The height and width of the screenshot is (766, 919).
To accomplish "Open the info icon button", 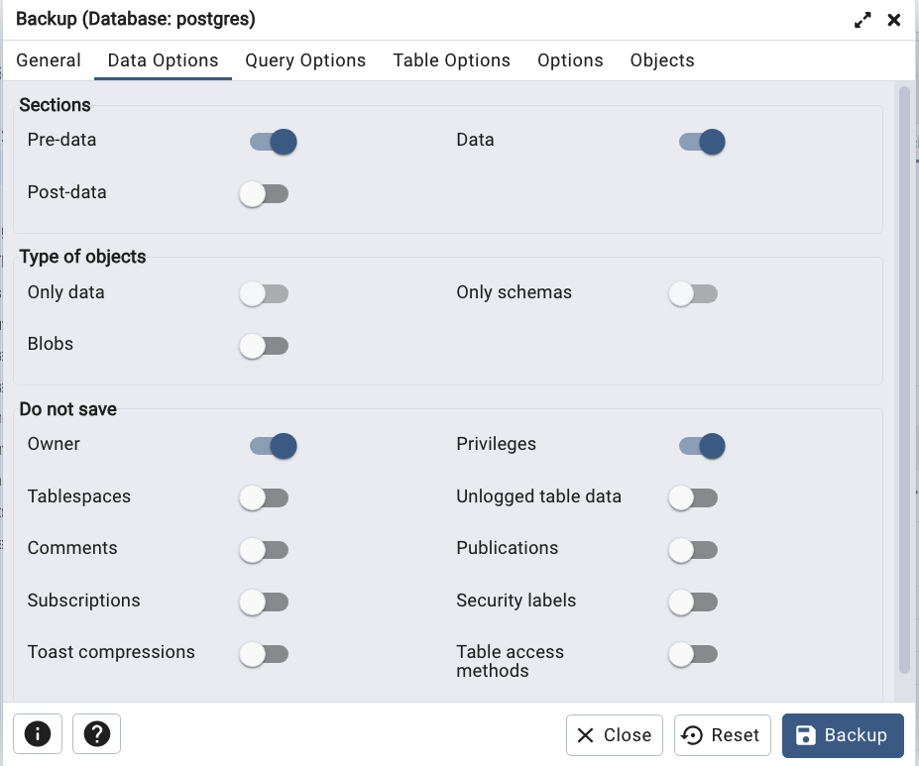I will pyautogui.click(x=38, y=733).
